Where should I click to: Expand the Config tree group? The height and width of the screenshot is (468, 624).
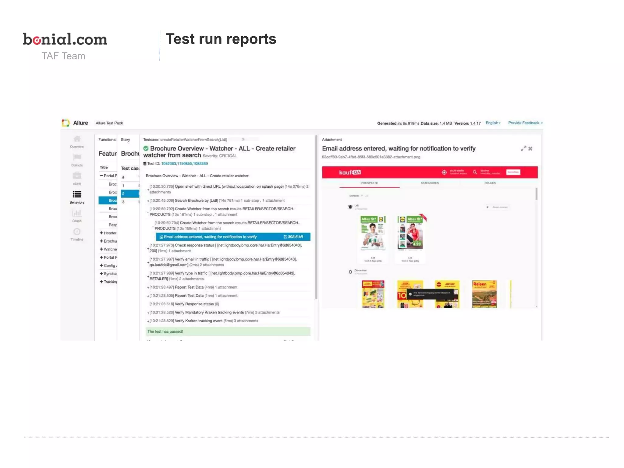click(101, 266)
